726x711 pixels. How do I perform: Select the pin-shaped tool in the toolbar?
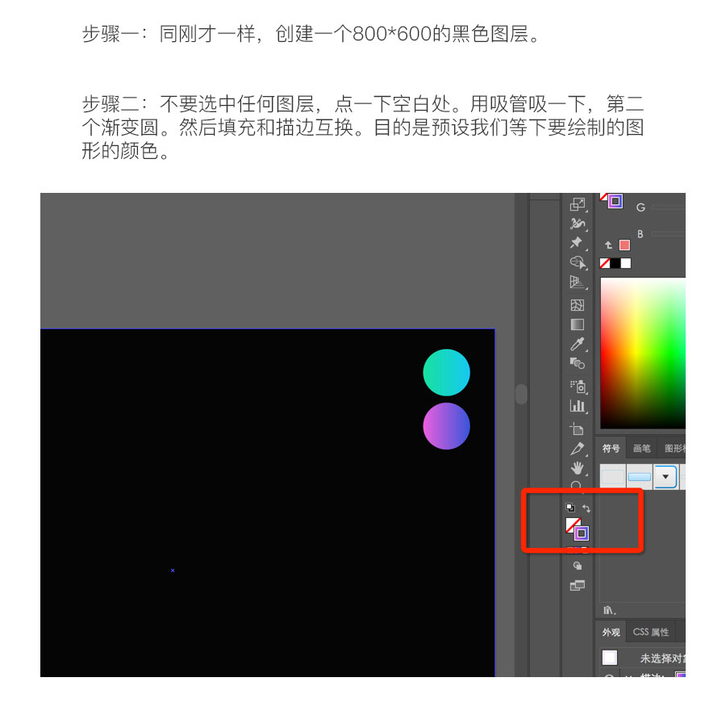pos(577,242)
